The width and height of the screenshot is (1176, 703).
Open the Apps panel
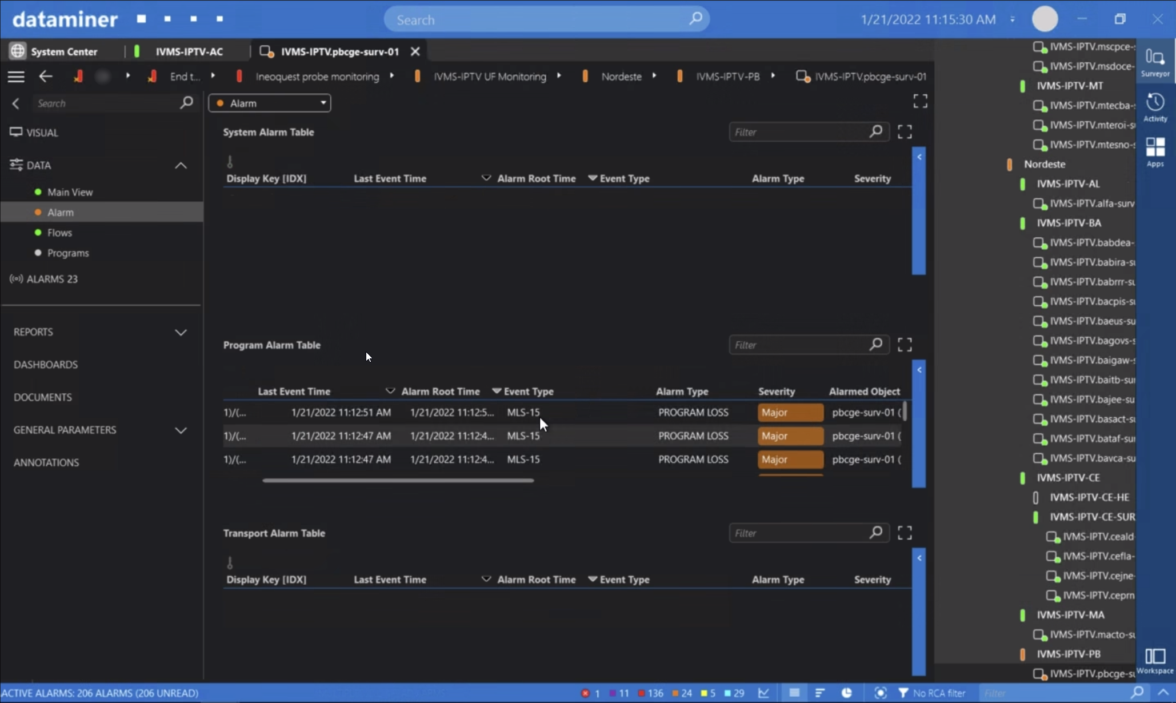[1155, 152]
